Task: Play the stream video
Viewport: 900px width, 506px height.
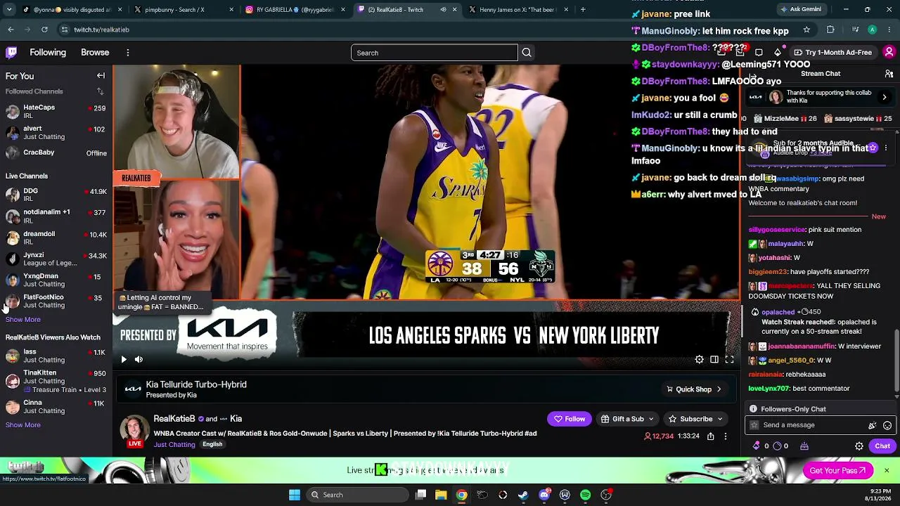Action: pyautogui.click(x=124, y=360)
